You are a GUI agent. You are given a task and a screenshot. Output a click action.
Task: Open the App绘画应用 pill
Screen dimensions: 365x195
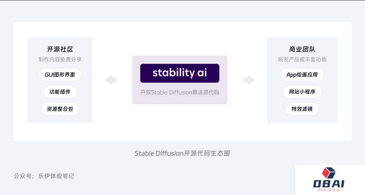(x=302, y=74)
